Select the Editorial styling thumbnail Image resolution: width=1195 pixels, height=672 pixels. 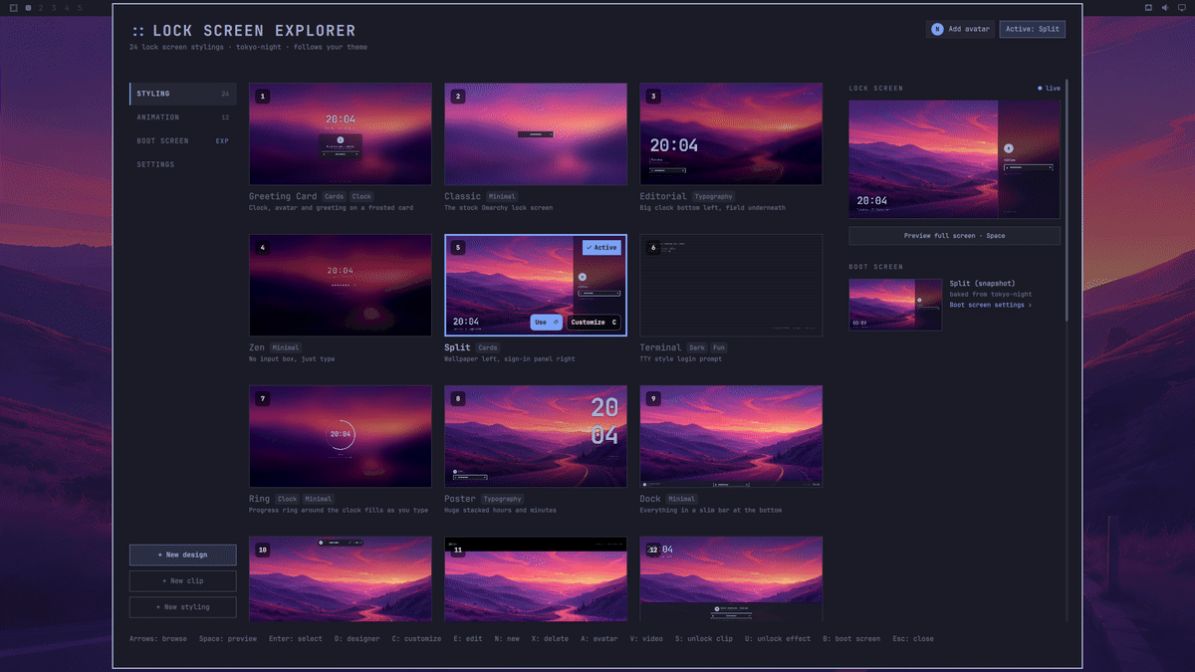coord(731,133)
